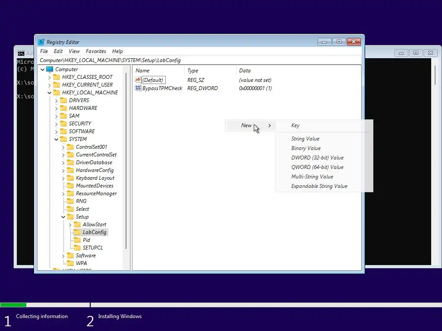Collapse the Setup key chevron
The height and width of the screenshot is (331, 442).
[x=63, y=217]
